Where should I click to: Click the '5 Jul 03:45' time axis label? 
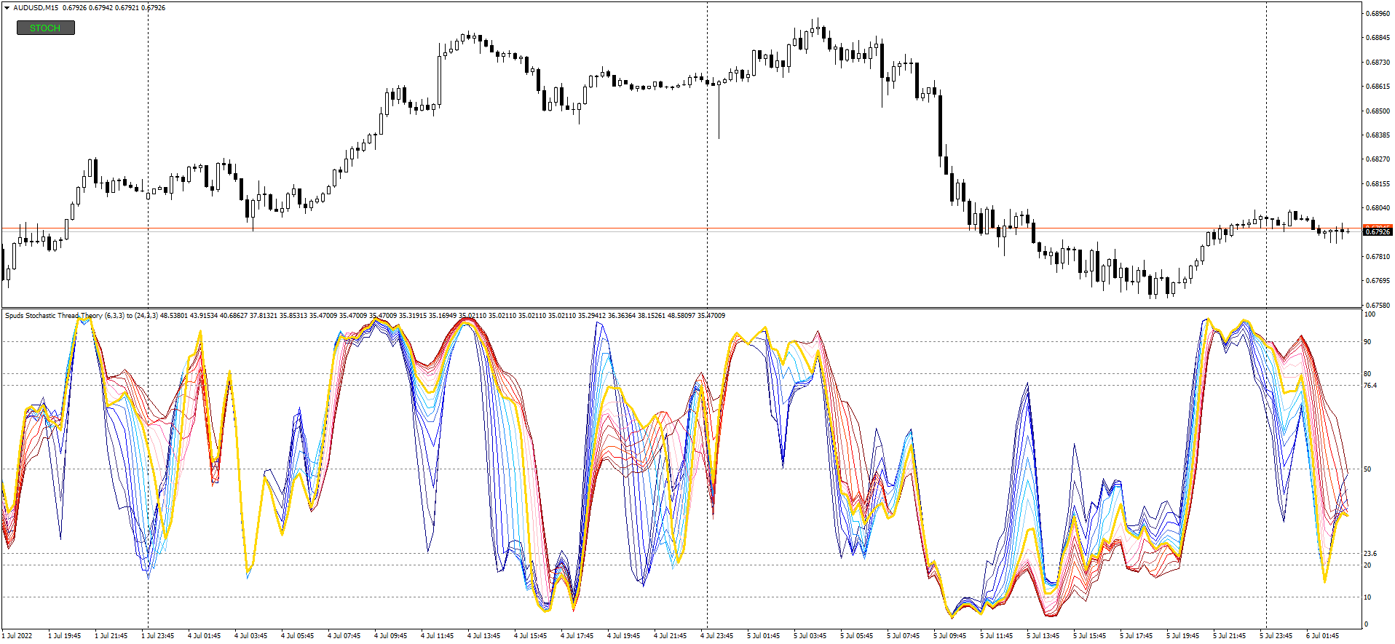coord(810,636)
